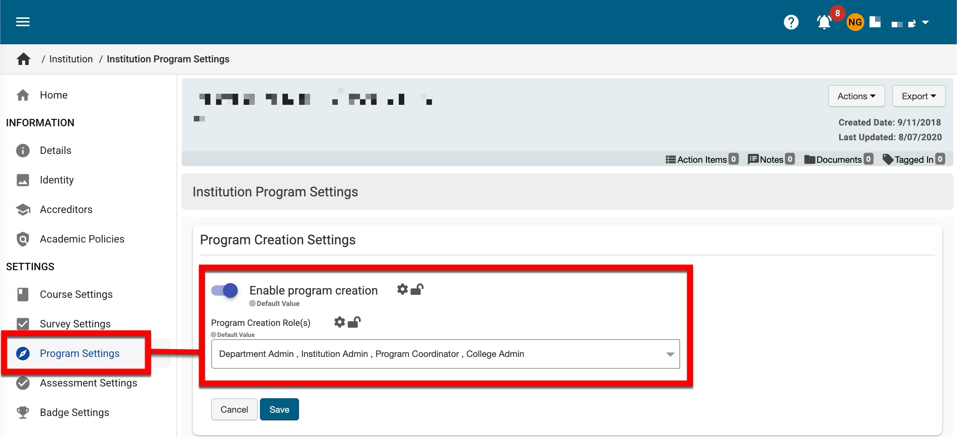Click the NG user avatar
This screenshot has height=437, width=957.
pos(855,22)
